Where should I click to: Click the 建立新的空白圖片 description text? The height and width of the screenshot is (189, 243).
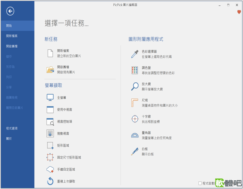(x=69, y=56)
